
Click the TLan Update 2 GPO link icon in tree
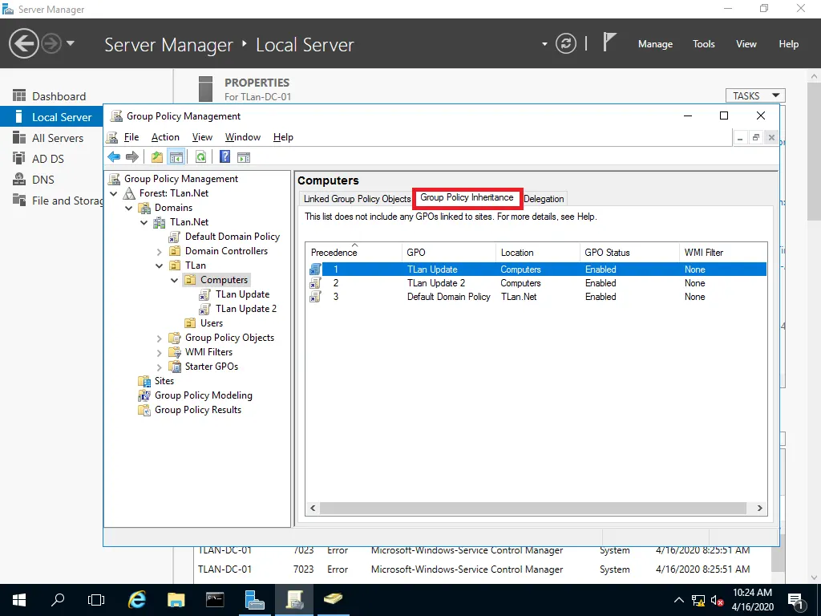[x=204, y=309]
